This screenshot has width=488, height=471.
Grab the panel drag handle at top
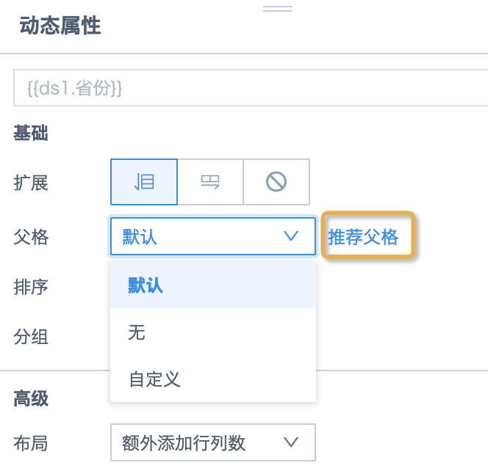(x=278, y=9)
